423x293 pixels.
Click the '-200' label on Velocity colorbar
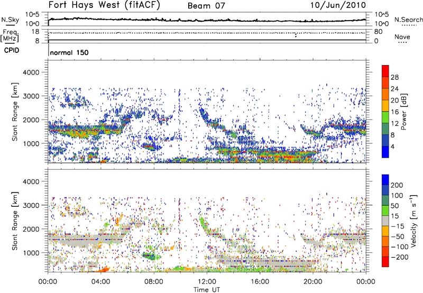coord(399,257)
